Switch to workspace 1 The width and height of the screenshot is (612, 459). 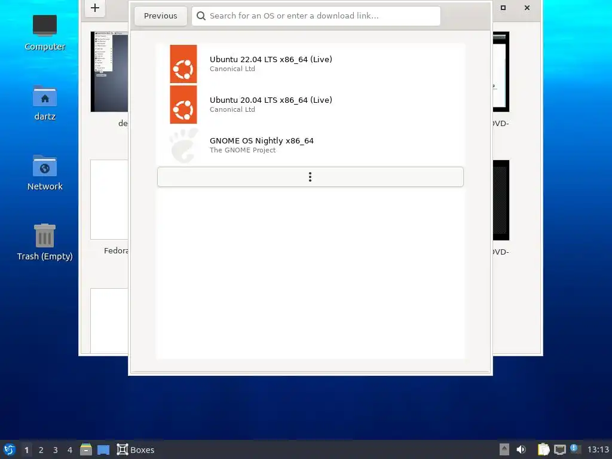26,450
